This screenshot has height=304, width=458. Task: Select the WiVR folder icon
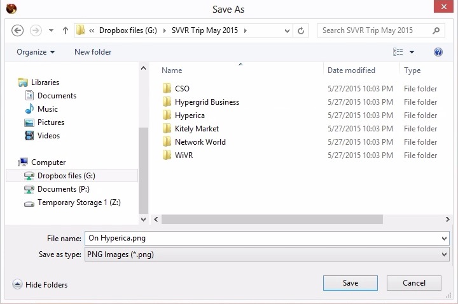[167, 155]
